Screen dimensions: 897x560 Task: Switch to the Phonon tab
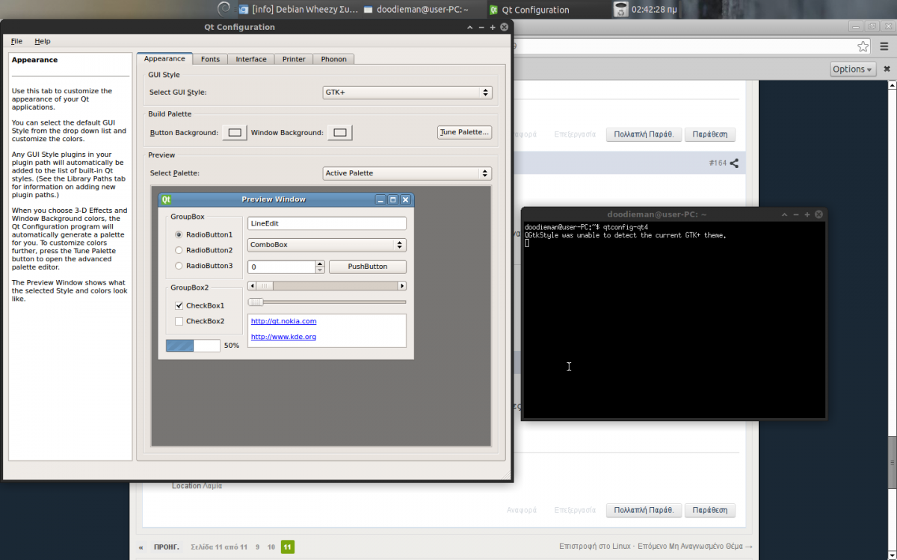pyautogui.click(x=334, y=59)
